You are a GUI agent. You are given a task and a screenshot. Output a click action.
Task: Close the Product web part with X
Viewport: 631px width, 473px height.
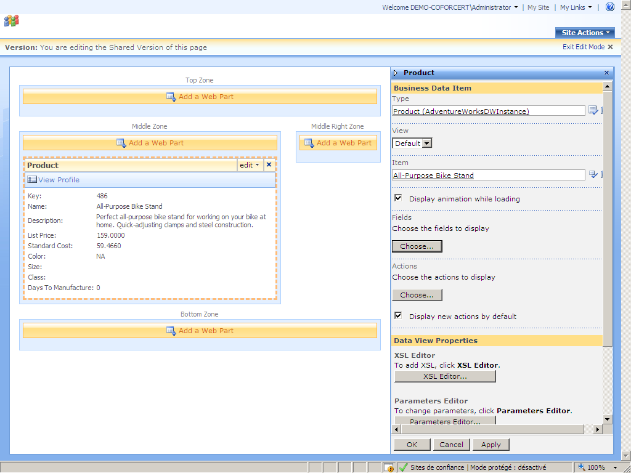point(269,165)
